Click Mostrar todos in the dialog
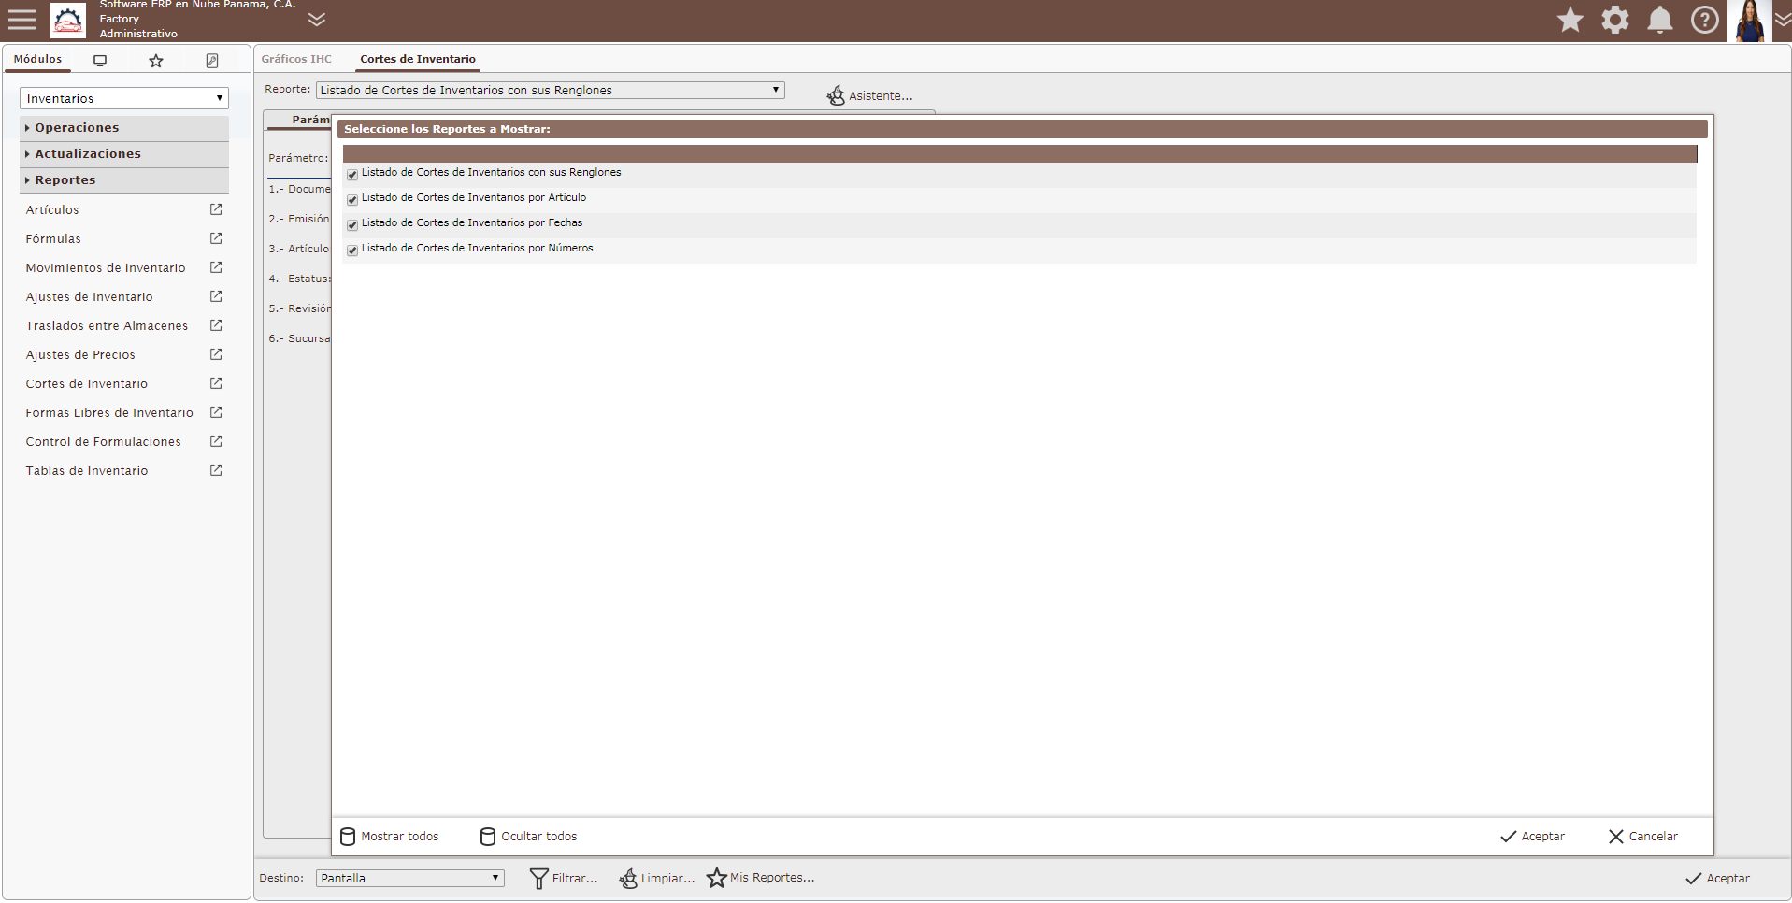The height and width of the screenshot is (903, 1792). pyautogui.click(x=389, y=837)
